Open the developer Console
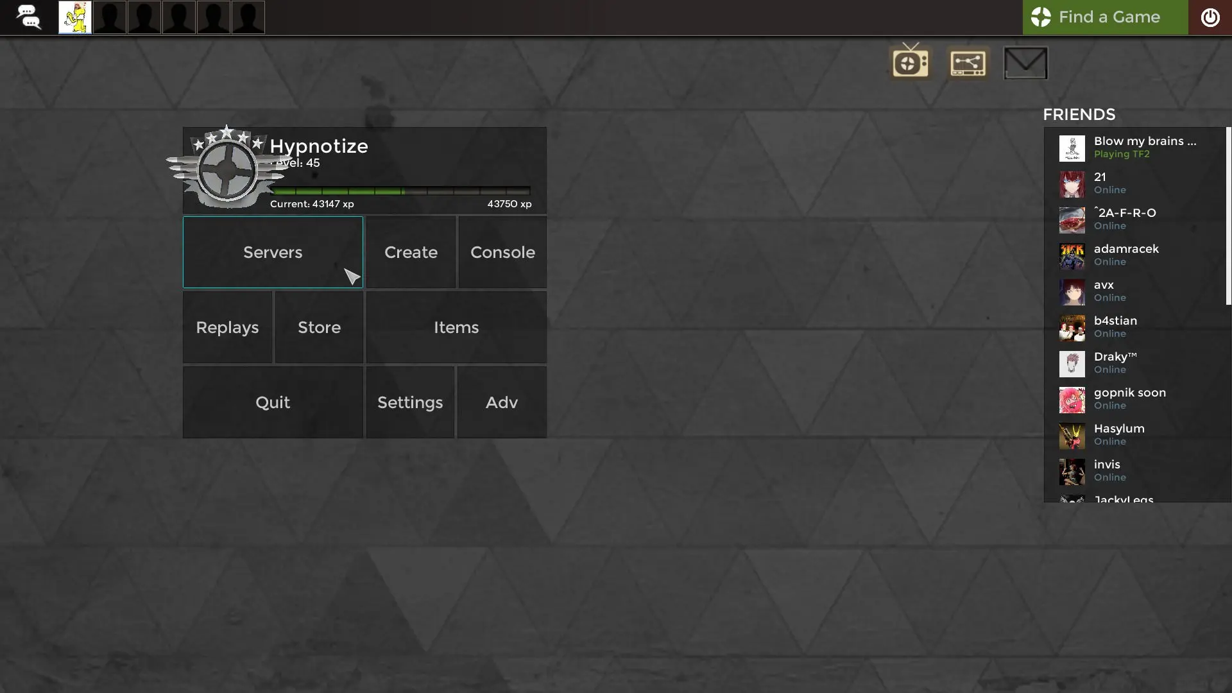The width and height of the screenshot is (1232, 693). pos(502,252)
